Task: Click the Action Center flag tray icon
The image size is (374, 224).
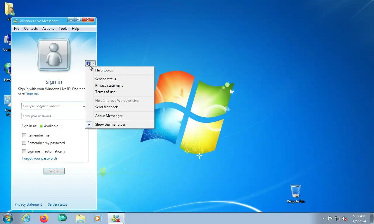Action: (330, 218)
